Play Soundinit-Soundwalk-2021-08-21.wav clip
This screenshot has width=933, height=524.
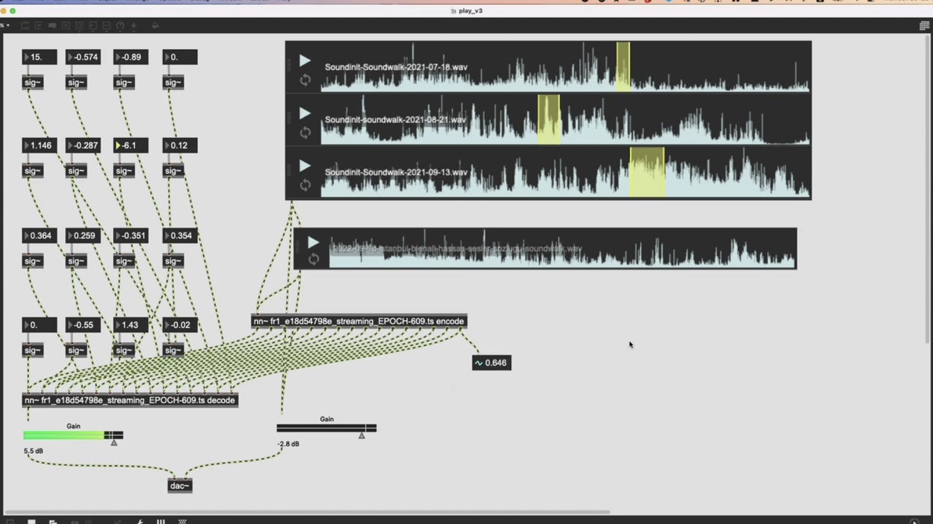tap(305, 114)
